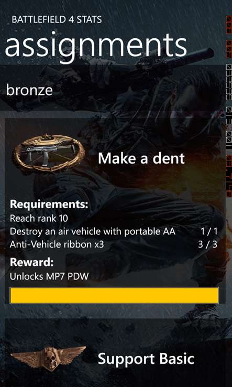Open the Make a dent assignment title

coord(141,158)
